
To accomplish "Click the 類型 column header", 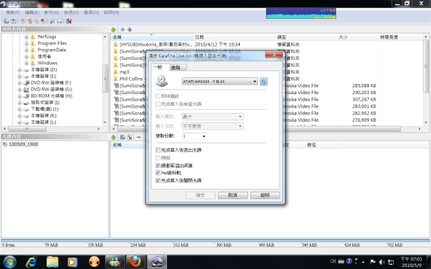I will pos(306,37).
